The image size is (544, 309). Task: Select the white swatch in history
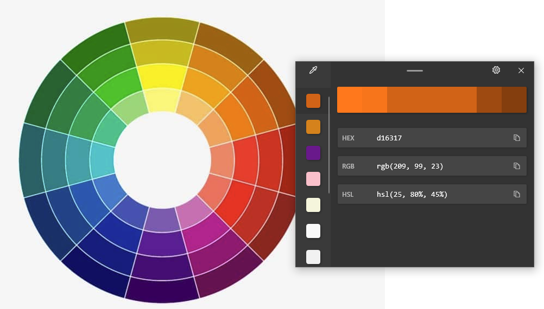(313, 231)
